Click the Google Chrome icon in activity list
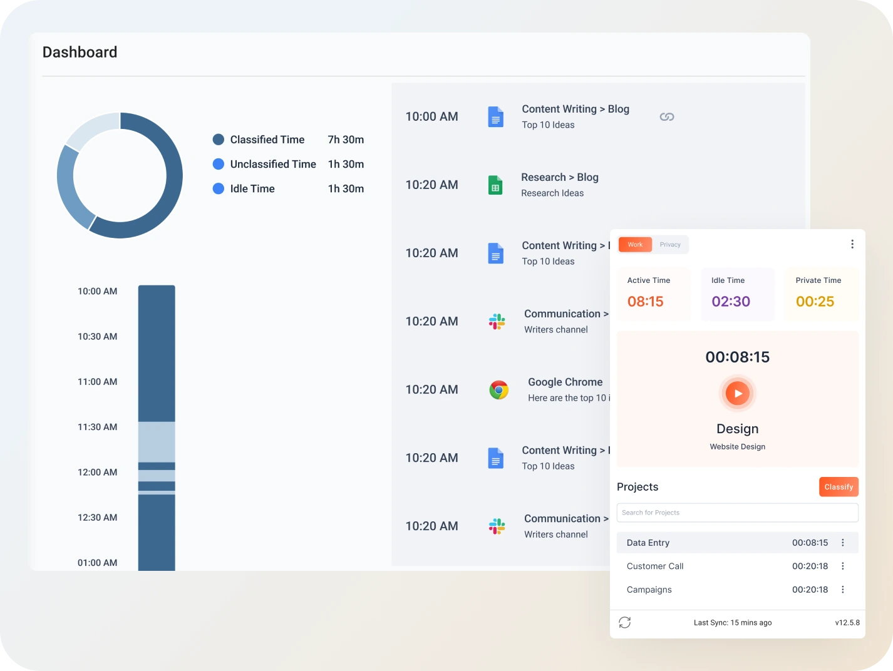 [x=498, y=390]
